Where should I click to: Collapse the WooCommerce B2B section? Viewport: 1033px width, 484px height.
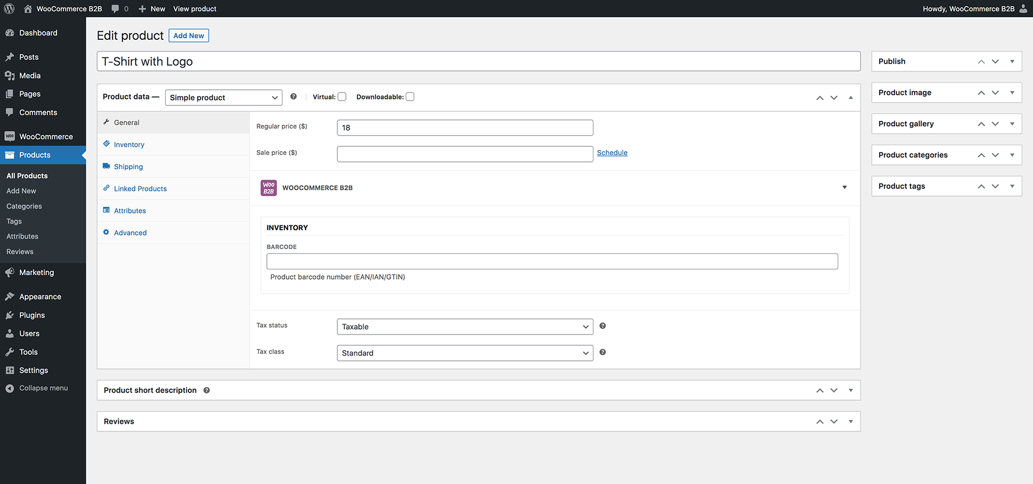pyautogui.click(x=845, y=188)
